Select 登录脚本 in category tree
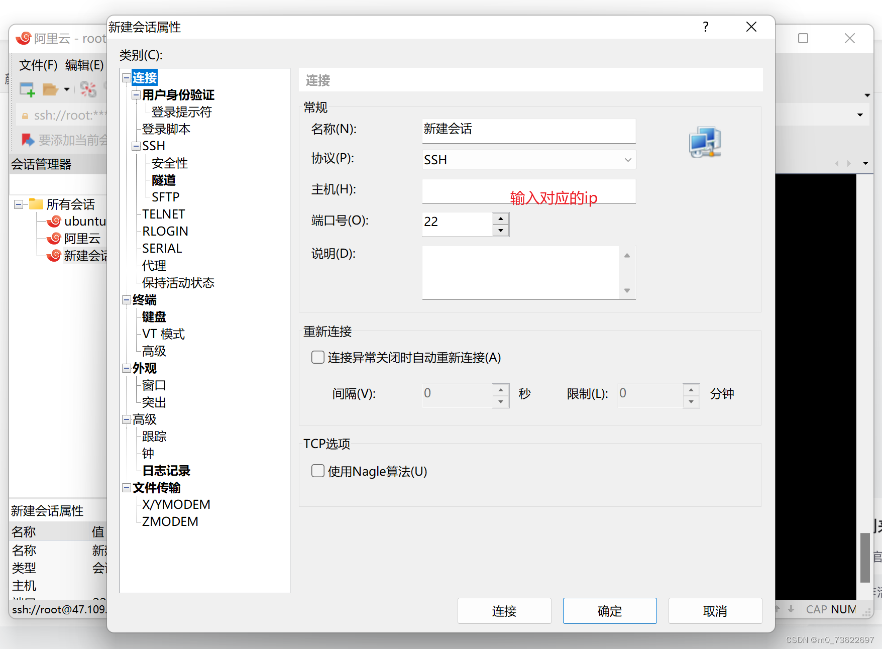Viewport: 882px width, 649px height. point(166,129)
